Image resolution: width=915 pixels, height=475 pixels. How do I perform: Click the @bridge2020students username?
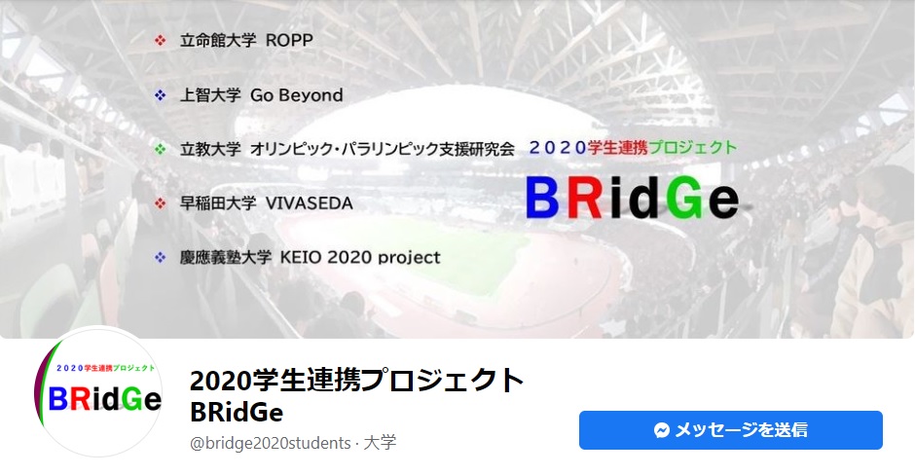271,443
